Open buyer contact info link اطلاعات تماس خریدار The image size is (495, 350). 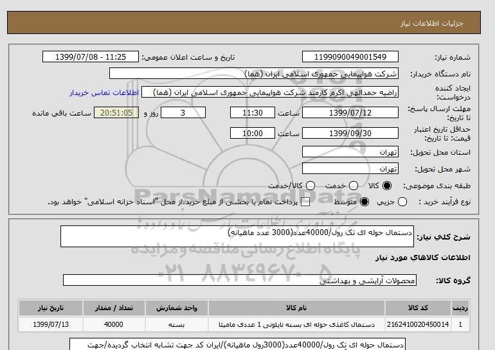pos(104,92)
